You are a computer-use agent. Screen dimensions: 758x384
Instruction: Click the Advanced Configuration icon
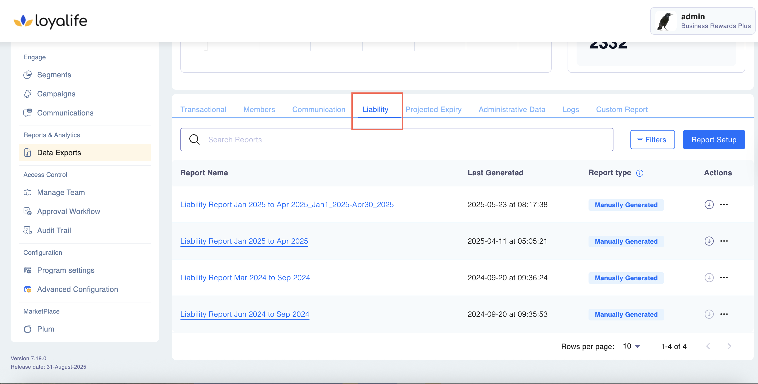[27, 289]
